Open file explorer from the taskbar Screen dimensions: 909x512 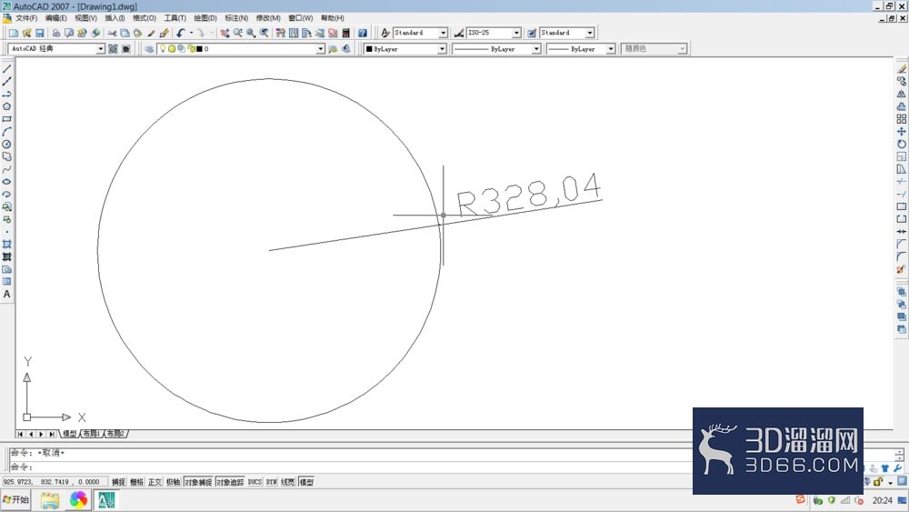pos(50,500)
